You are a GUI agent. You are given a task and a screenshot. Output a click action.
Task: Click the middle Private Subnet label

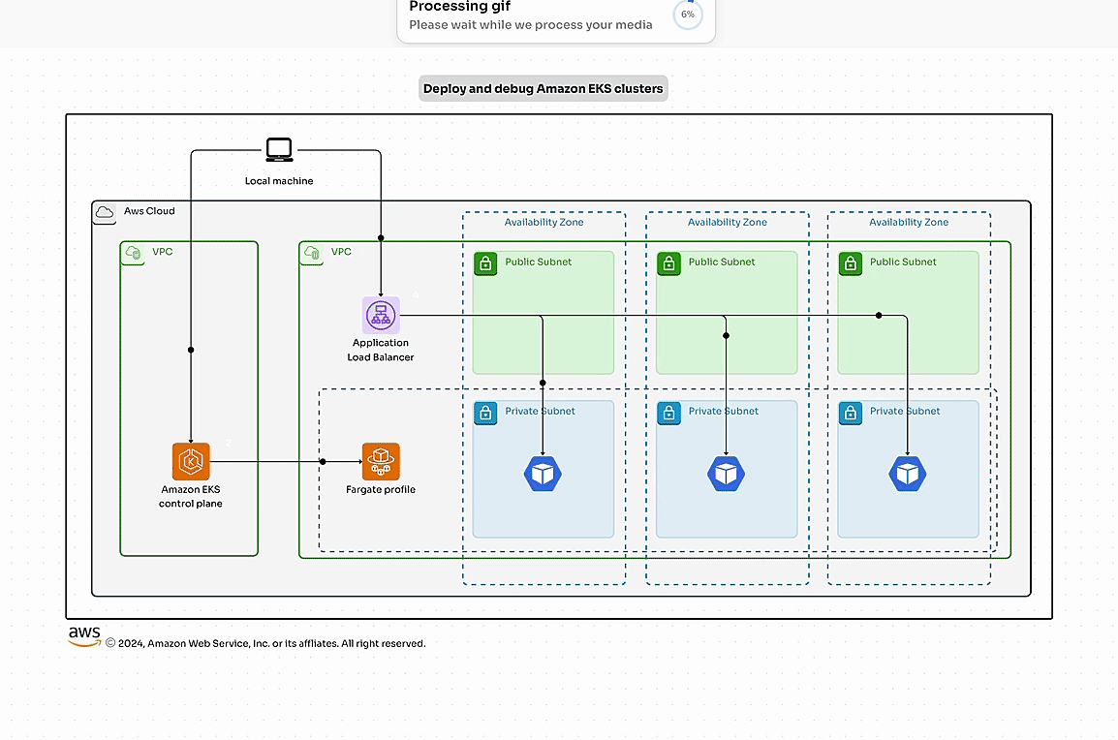pos(723,412)
